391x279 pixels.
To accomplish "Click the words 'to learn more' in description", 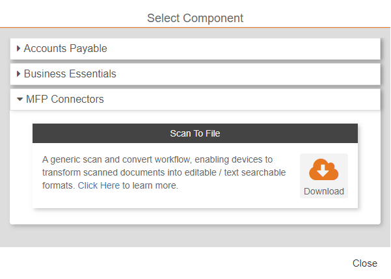I will (x=150, y=185).
